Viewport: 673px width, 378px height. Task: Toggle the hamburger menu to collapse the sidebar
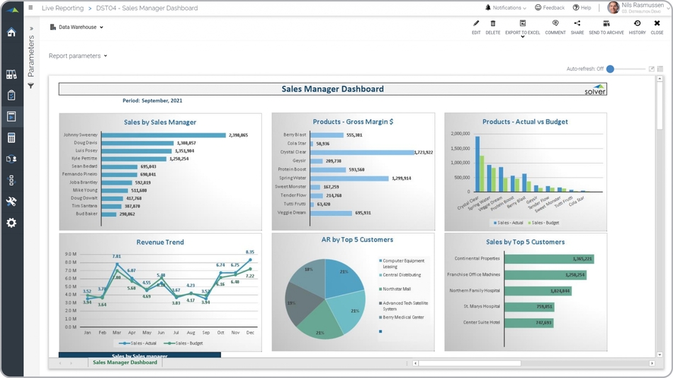point(30,8)
